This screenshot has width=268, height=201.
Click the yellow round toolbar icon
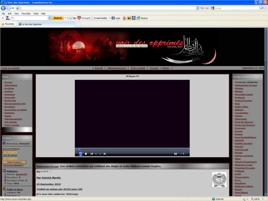point(129,18)
